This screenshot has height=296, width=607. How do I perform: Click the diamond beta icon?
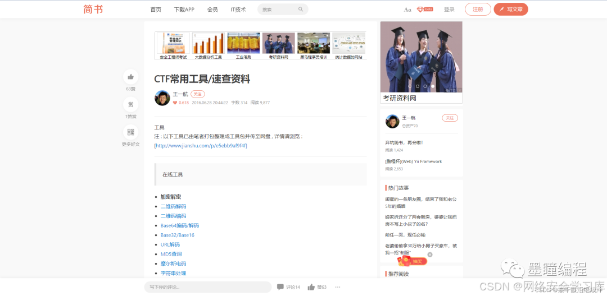point(425,10)
